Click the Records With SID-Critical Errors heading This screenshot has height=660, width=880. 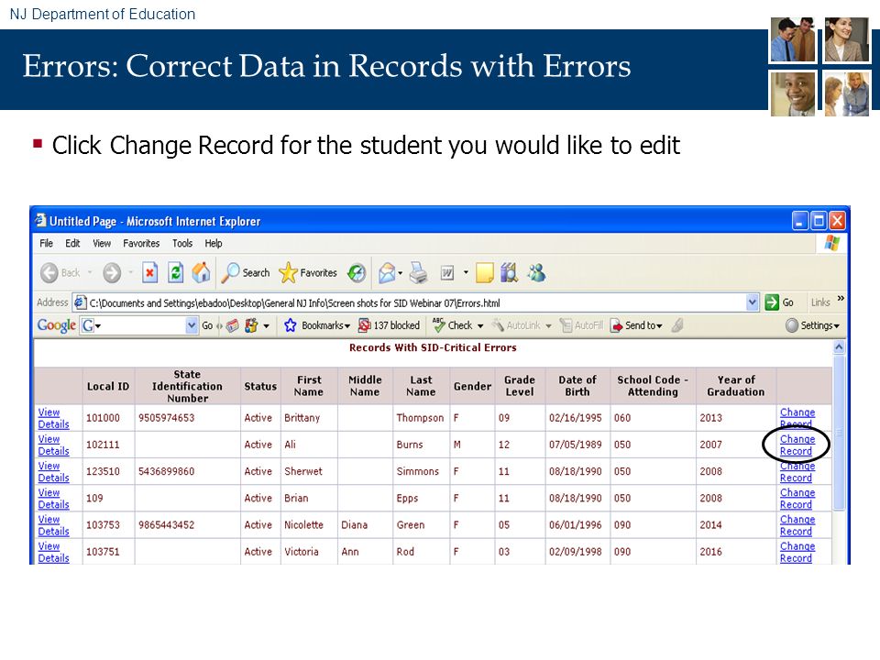click(433, 347)
